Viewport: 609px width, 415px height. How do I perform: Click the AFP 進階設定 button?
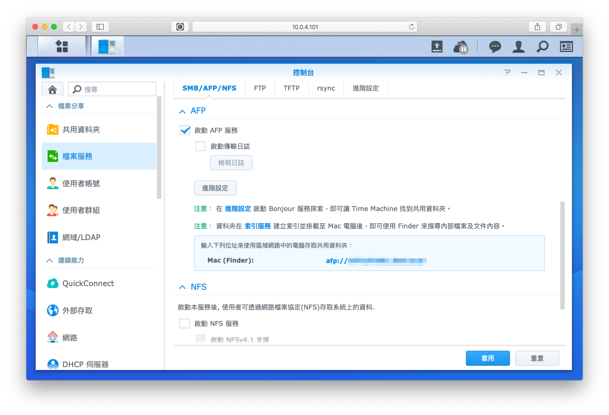(215, 188)
